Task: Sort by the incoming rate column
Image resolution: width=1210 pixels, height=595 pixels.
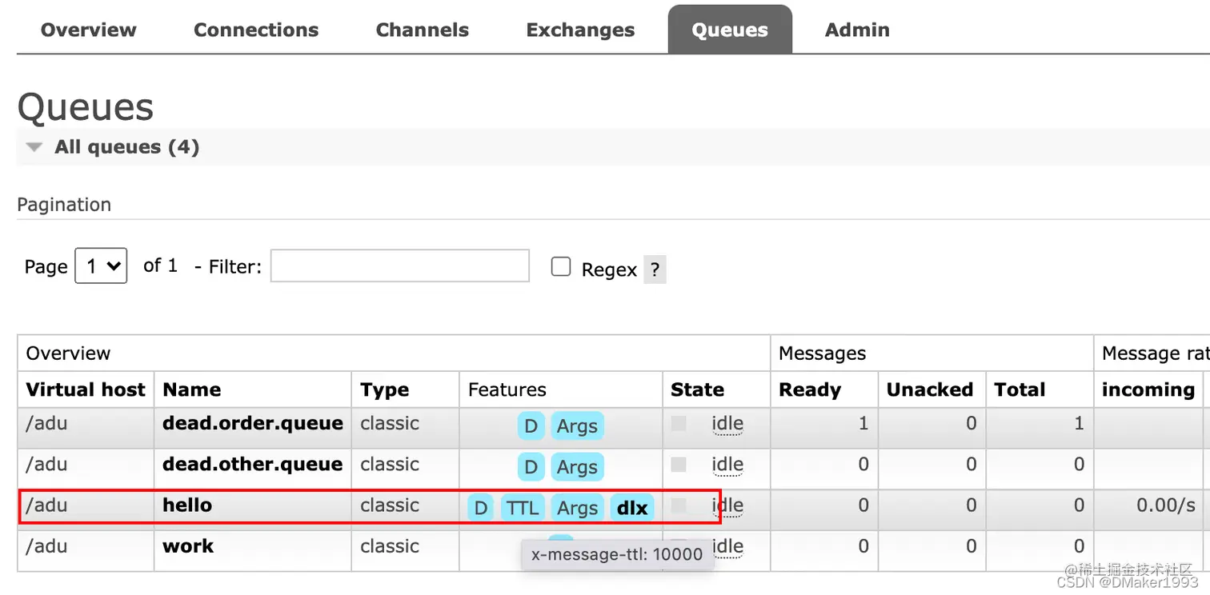Action: point(1148,389)
